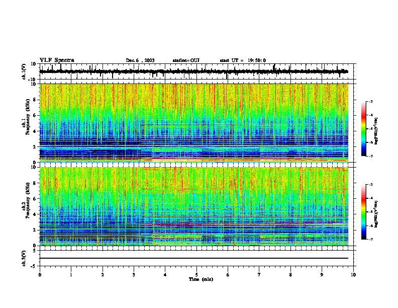This screenshot has height=308, width=398.
Task: Click the "4" kHz tick on ch.1 frequency axis
Action: coord(35,131)
